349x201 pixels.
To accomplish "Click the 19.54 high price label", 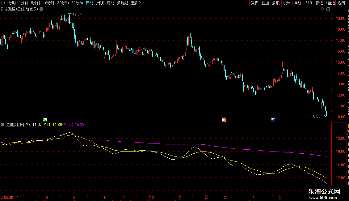I will coord(77,14).
